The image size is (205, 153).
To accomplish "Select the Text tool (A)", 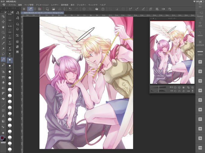I will coord(3,116).
